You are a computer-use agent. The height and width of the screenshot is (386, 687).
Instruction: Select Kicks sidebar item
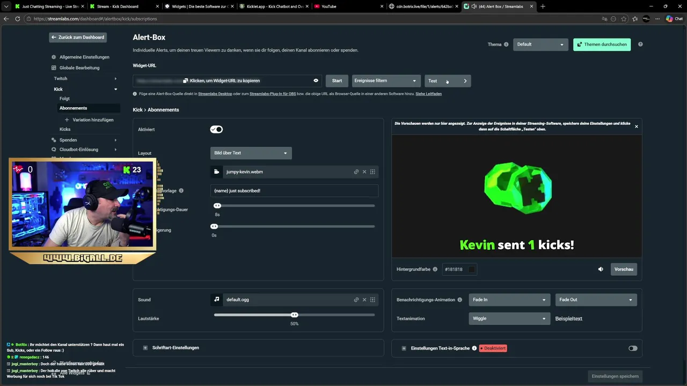65,129
